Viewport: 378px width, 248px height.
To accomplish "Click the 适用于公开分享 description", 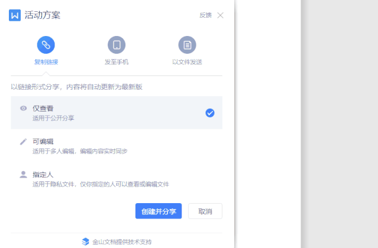I will click(53, 118).
